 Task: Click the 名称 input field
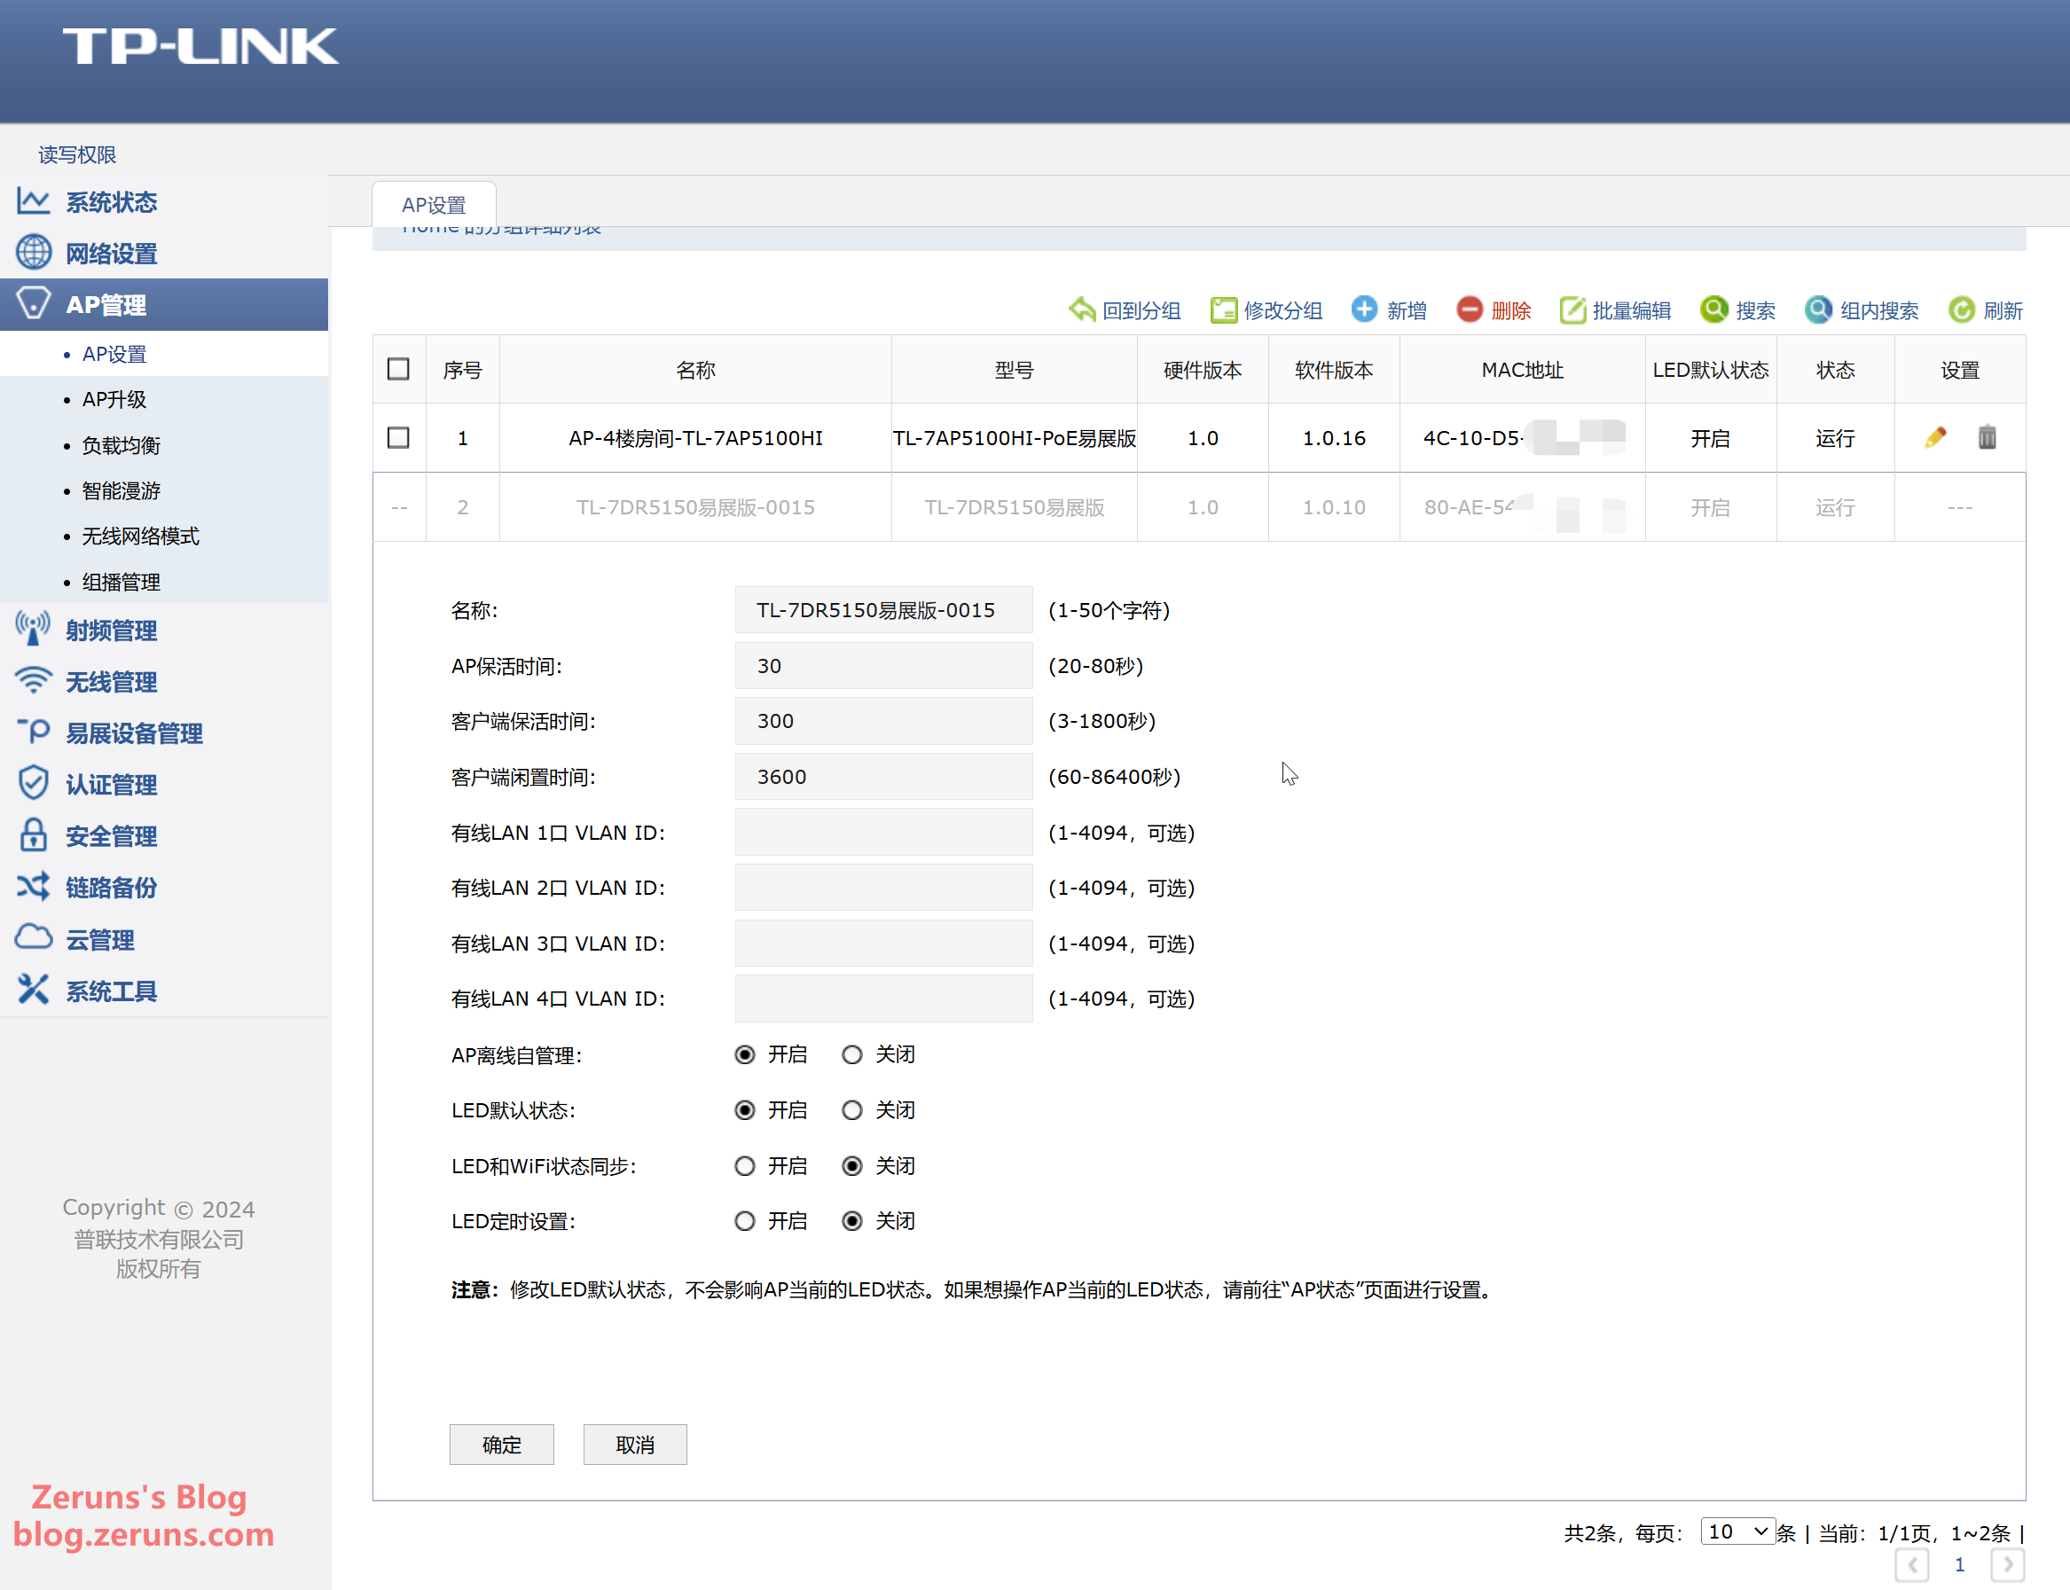point(883,610)
